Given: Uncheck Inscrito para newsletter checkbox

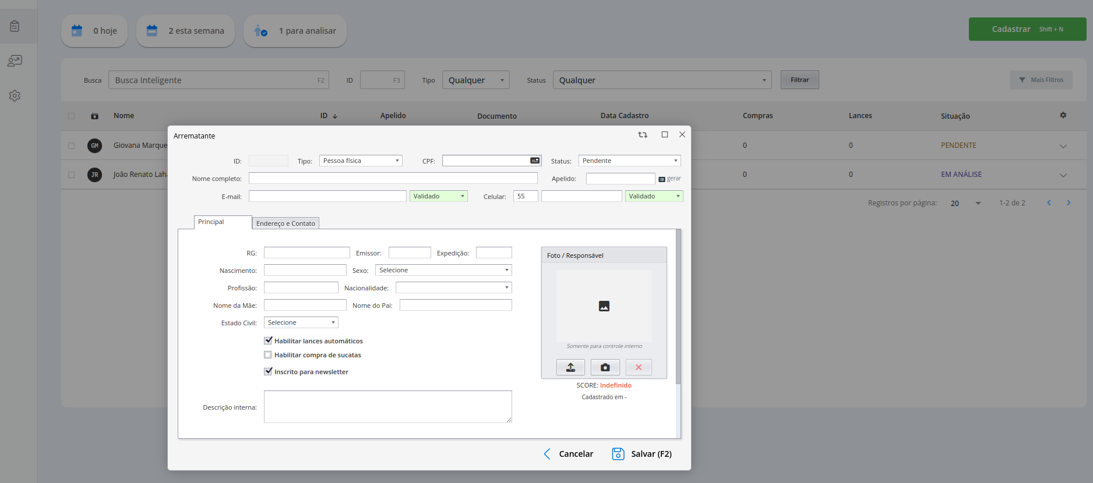Looking at the screenshot, I should click(268, 372).
